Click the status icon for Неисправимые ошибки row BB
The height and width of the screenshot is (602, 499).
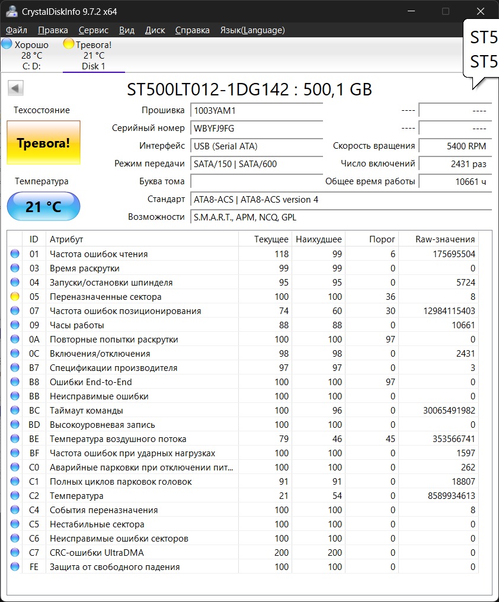click(x=15, y=396)
